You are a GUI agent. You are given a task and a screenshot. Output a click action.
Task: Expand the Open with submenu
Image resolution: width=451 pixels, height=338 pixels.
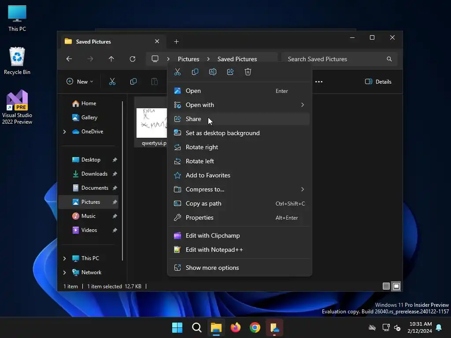coord(239,105)
